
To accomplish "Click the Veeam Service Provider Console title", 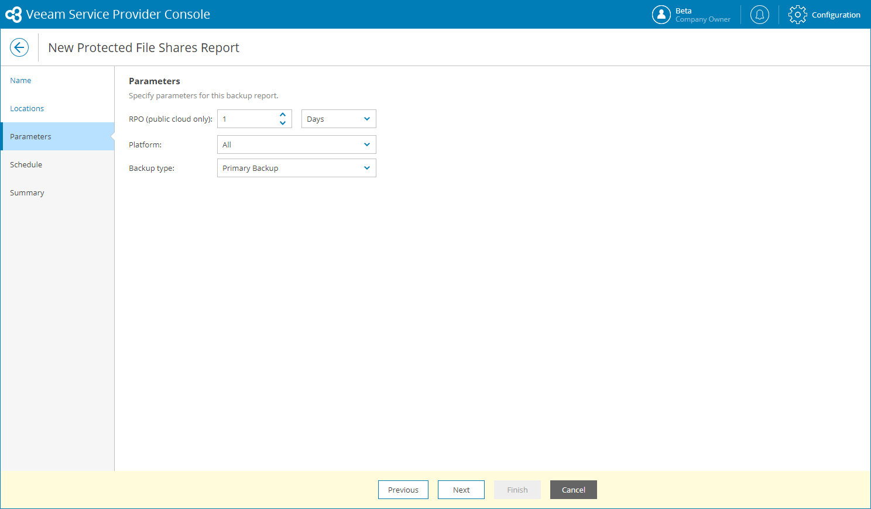I will coord(118,14).
